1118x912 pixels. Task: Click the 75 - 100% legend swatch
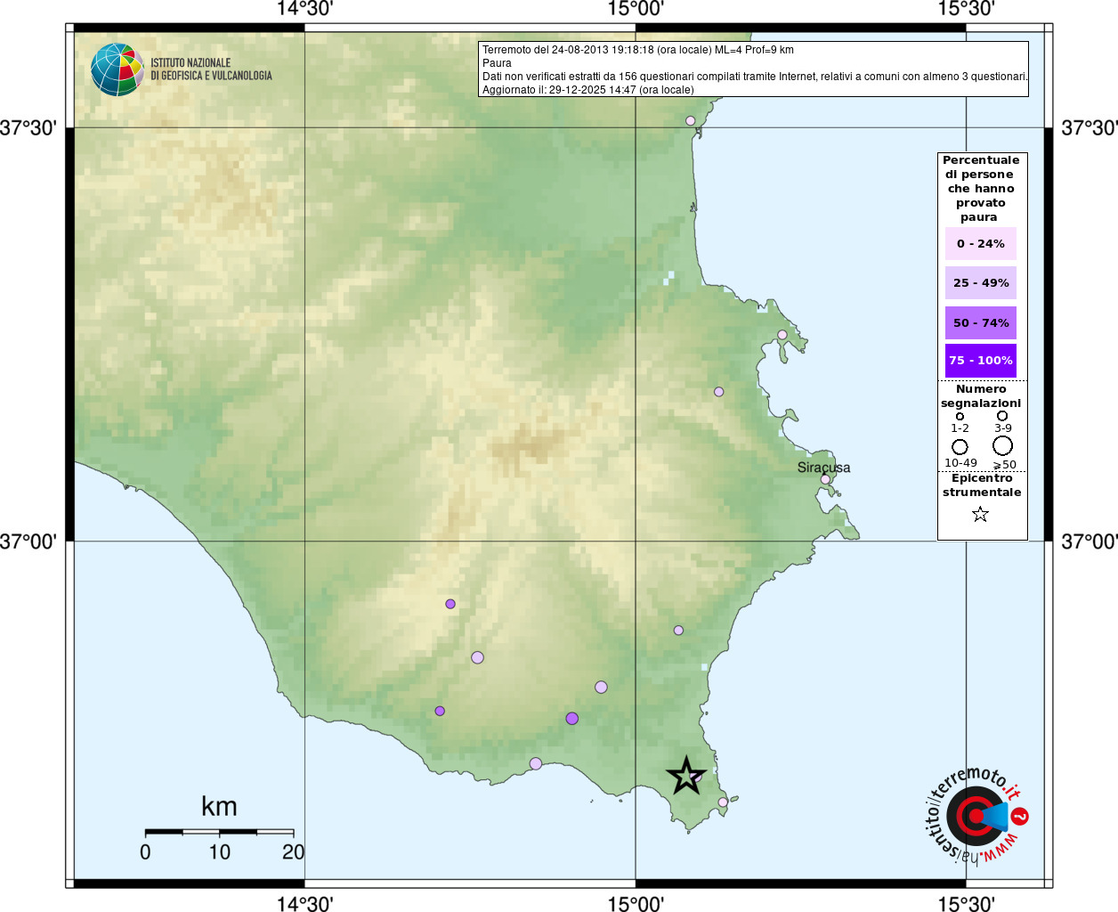(981, 361)
